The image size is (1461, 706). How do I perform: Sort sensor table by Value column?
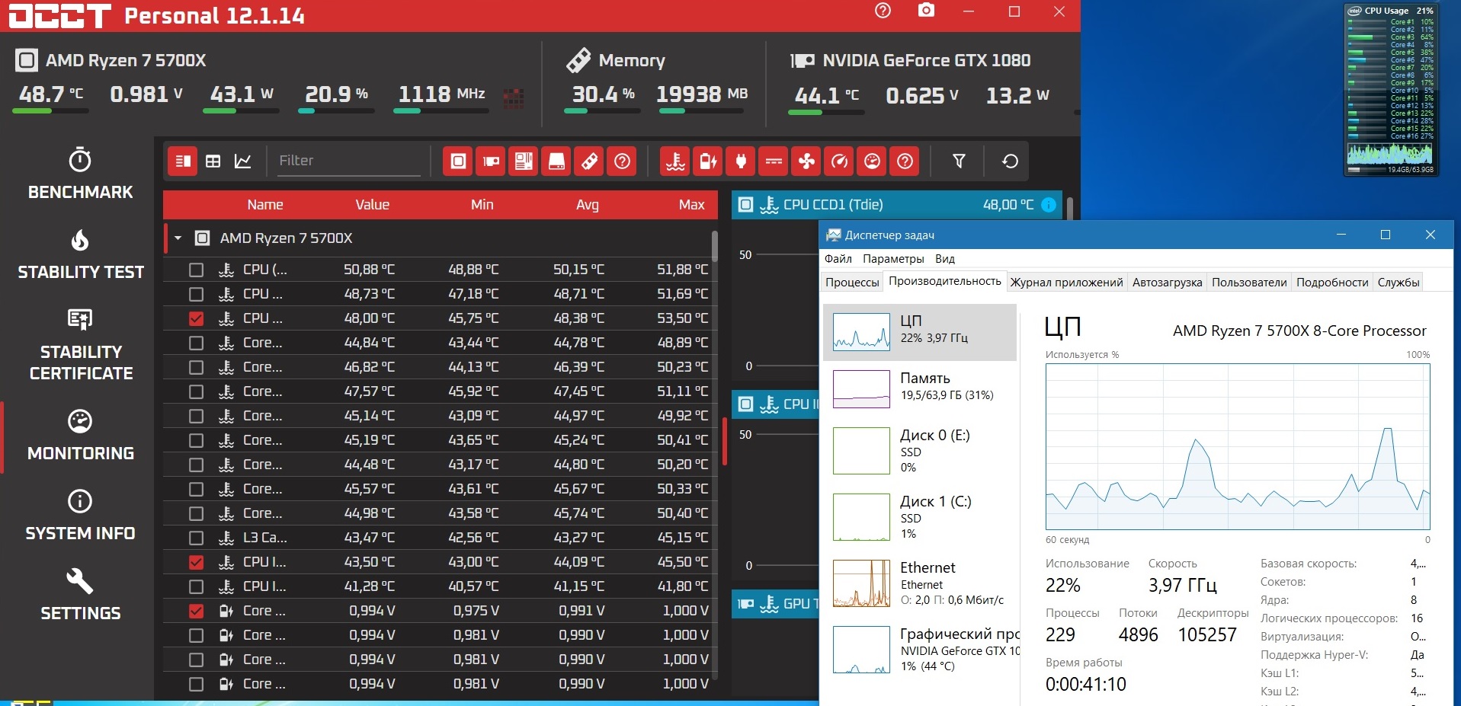pos(372,205)
